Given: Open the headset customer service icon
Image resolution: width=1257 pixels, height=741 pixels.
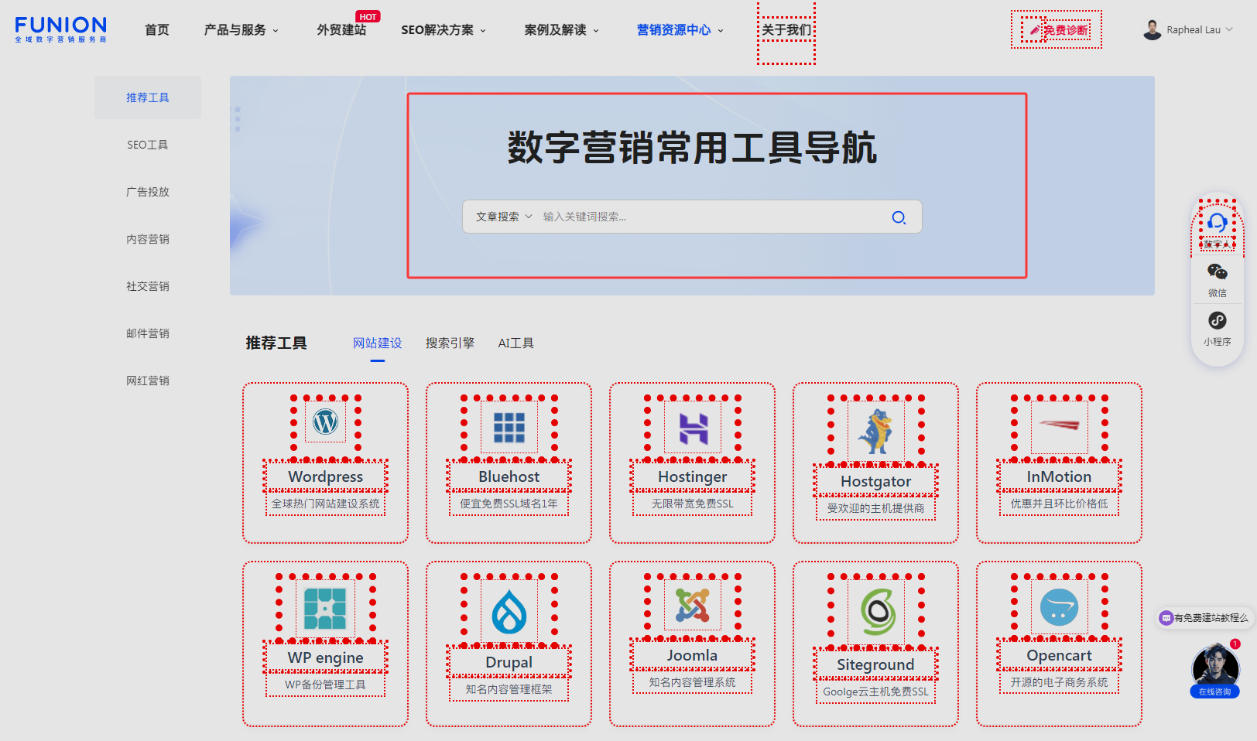Looking at the screenshot, I should pos(1218,224).
